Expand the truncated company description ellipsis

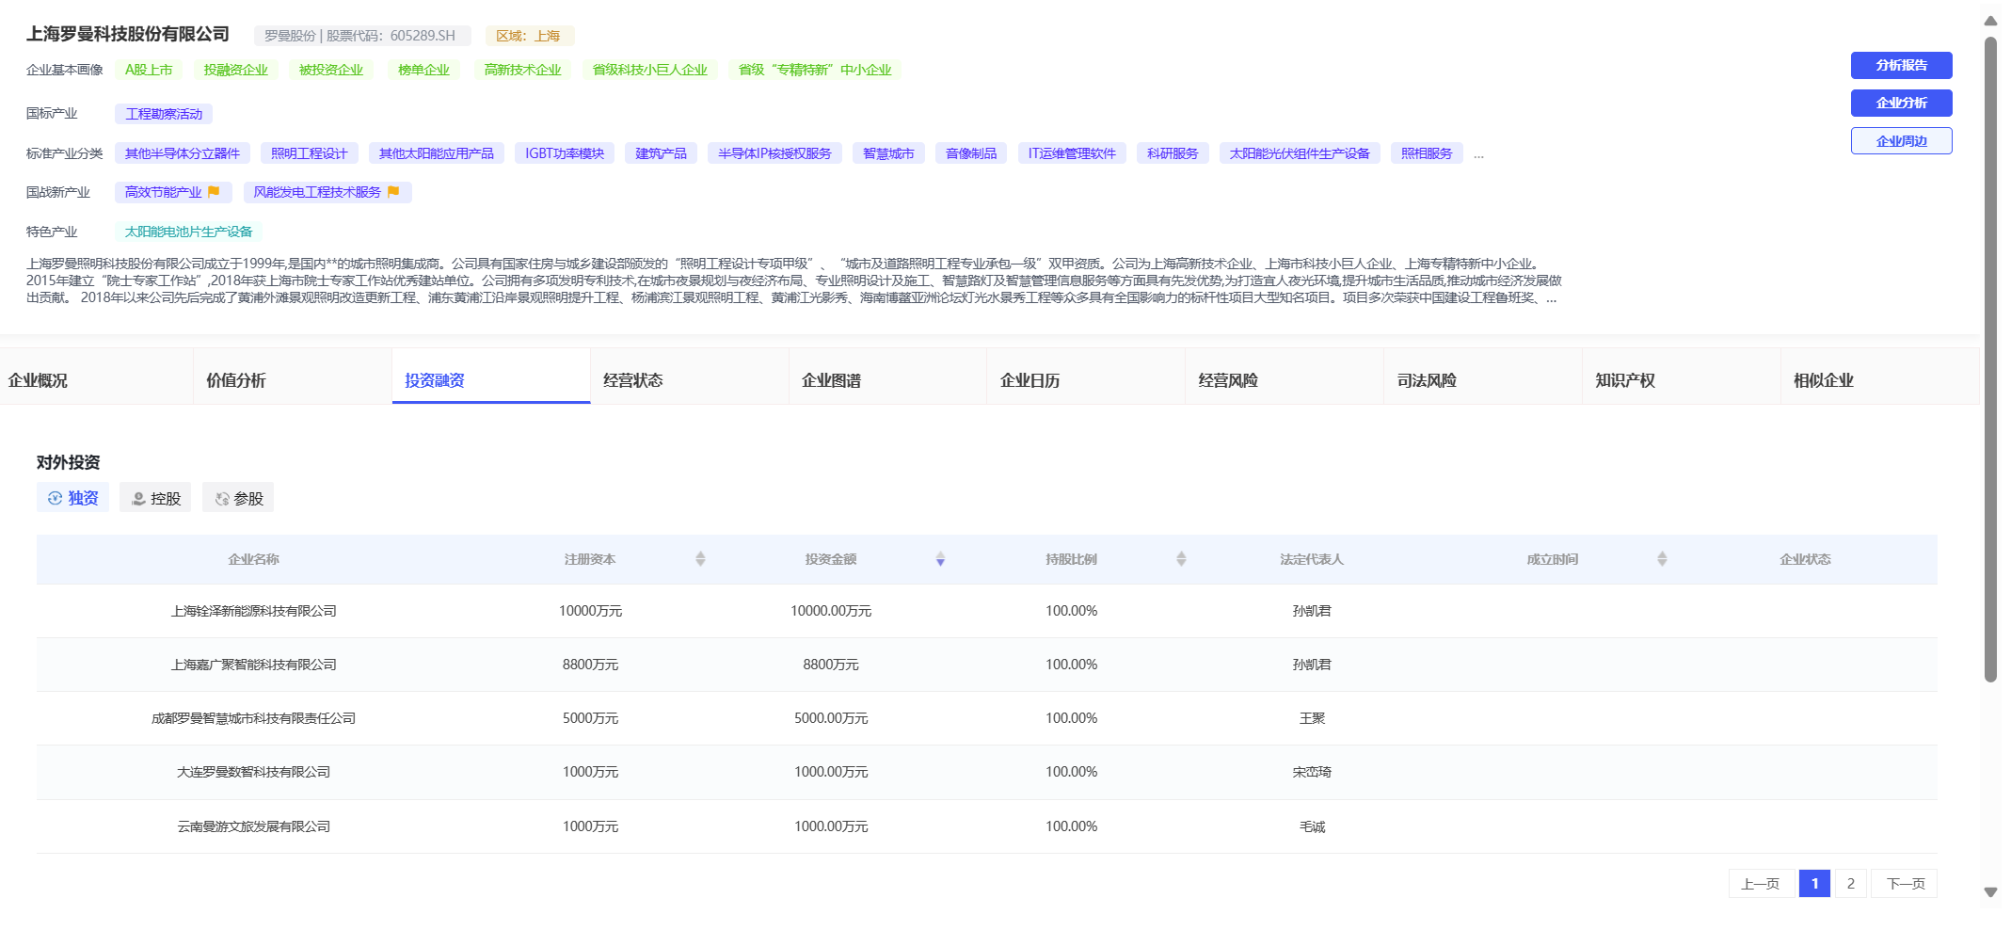click(x=1551, y=298)
